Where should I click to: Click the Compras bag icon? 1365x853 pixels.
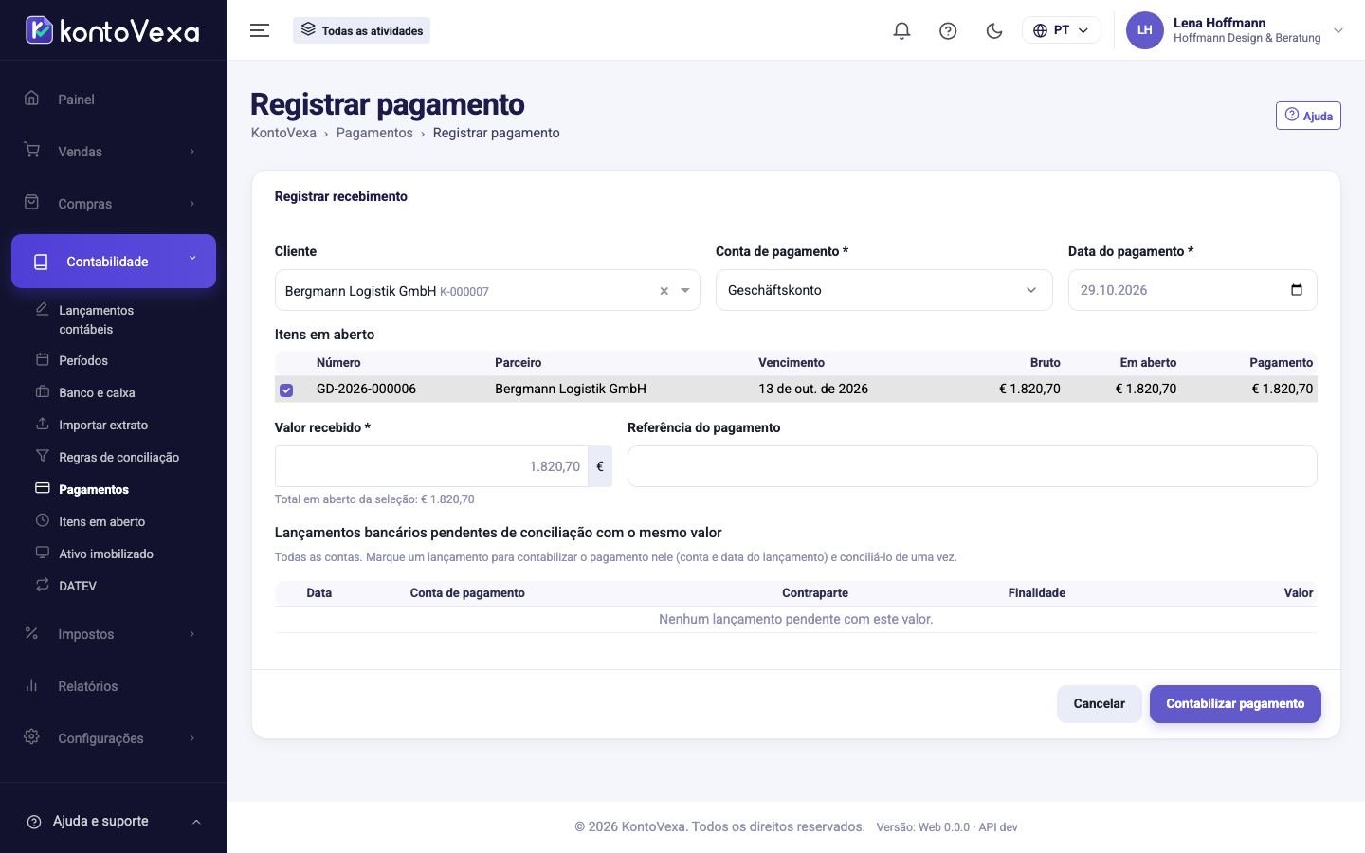31,203
